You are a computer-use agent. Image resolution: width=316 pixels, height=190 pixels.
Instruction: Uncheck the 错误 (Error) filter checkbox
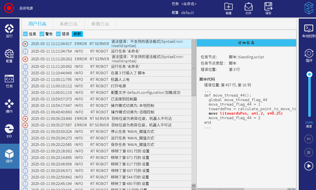click(x=59, y=34)
